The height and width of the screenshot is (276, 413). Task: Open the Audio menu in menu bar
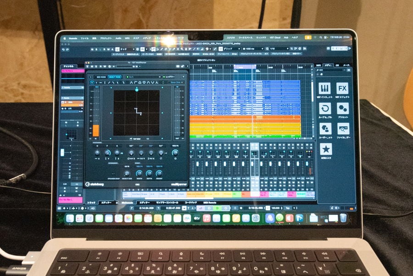(x=118, y=38)
